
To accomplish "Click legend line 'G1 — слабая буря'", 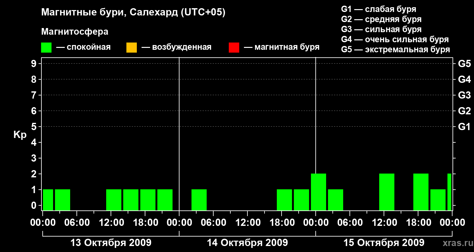I will point(379,9).
